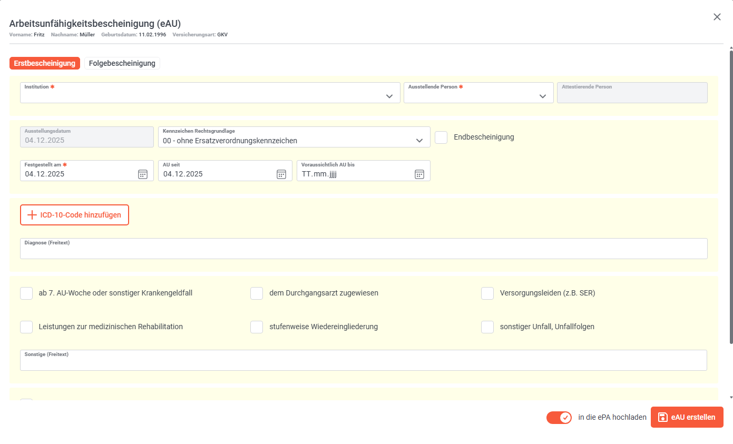Click plus icon to add ICD-10 code
This screenshot has height=444, width=733.
pos(32,215)
